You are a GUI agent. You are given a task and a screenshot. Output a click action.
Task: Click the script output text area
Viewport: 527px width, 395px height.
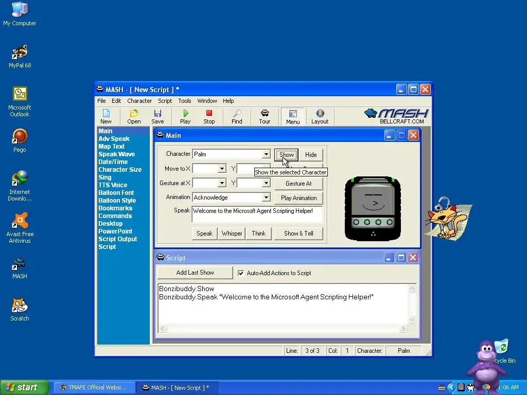tap(283, 304)
